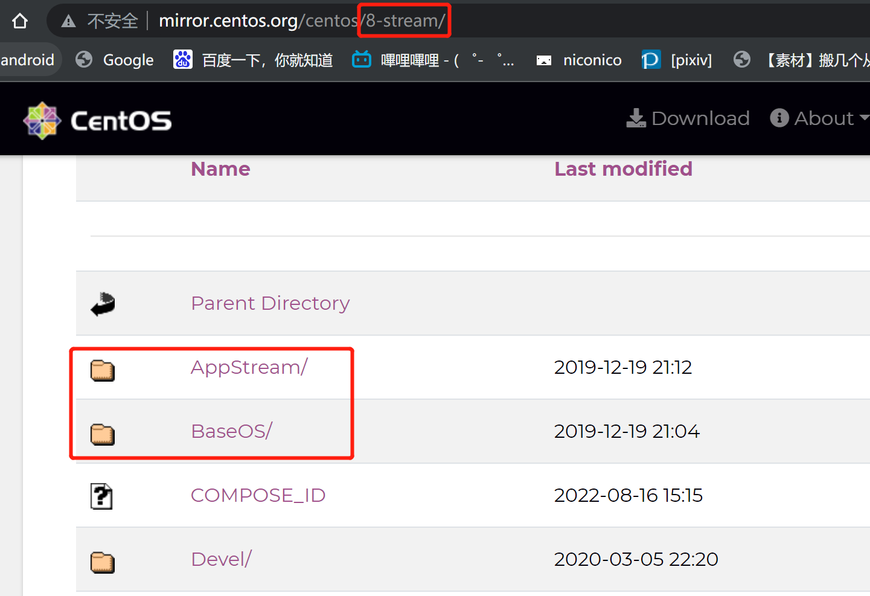Click the Baidu paw bookmark icon
The height and width of the screenshot is (596, 870).
coord(182,59)
